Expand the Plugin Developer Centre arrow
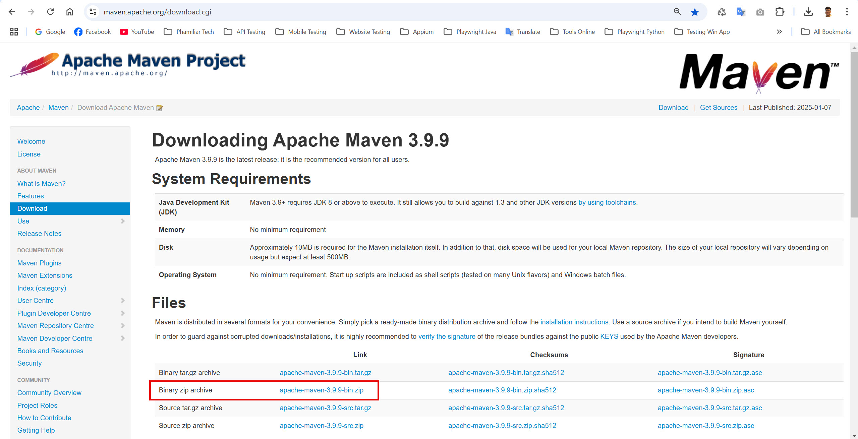 coord(123,313)
